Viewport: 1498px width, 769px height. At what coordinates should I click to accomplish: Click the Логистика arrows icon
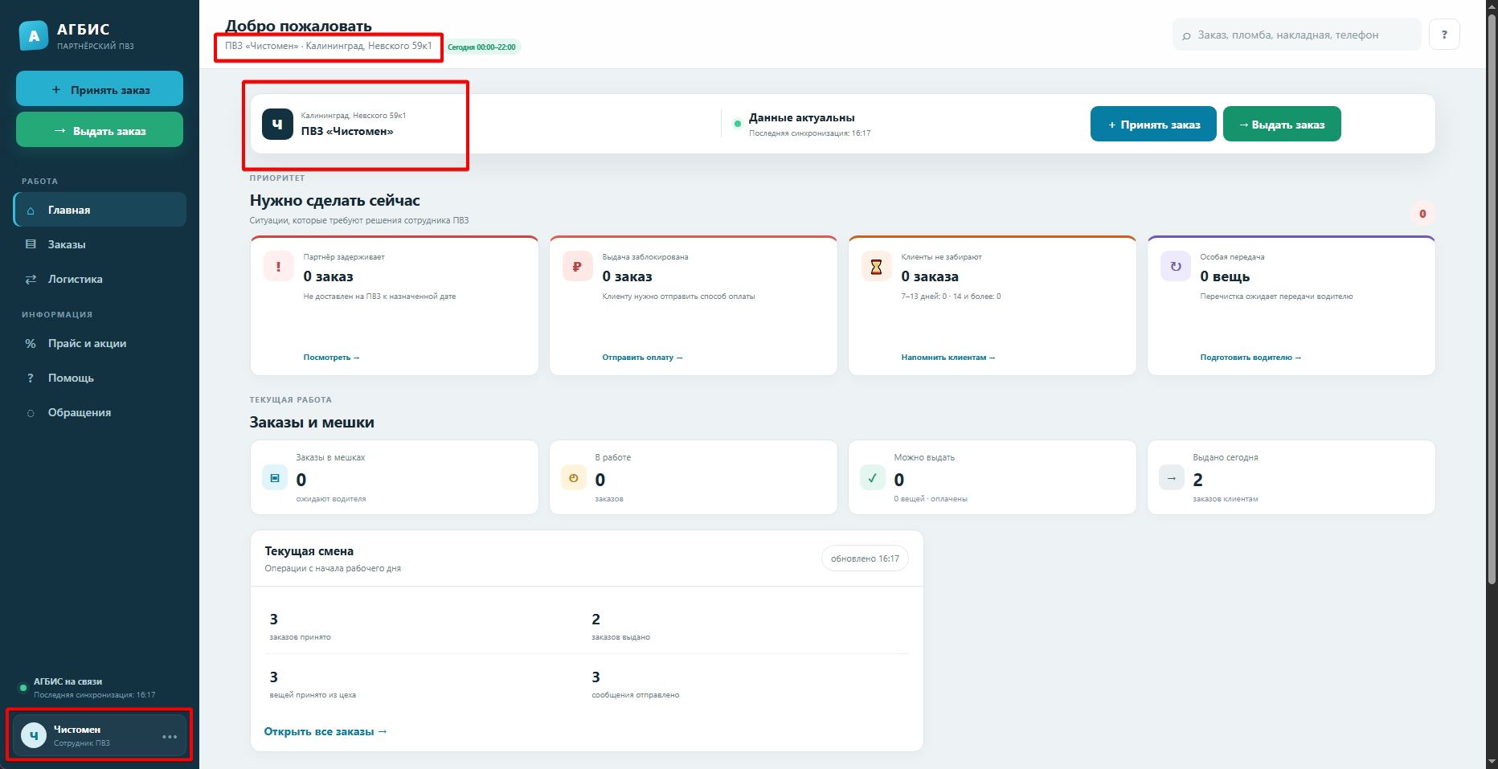(x=31, y=280)
